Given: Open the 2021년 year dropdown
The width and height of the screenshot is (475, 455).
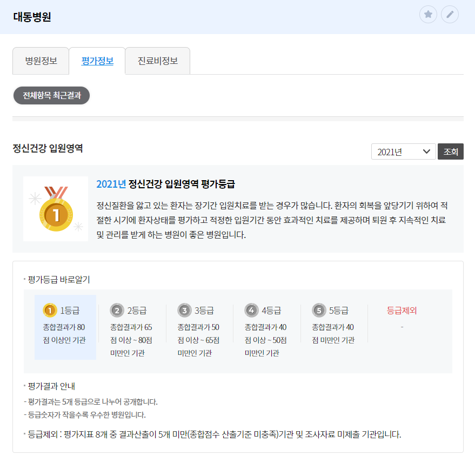Looking at the screenshot, I should (x=403, y=152).
